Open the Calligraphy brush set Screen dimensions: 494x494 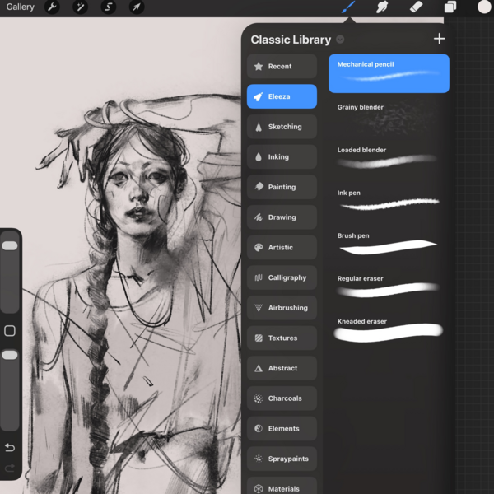click(x=282, y=277)
